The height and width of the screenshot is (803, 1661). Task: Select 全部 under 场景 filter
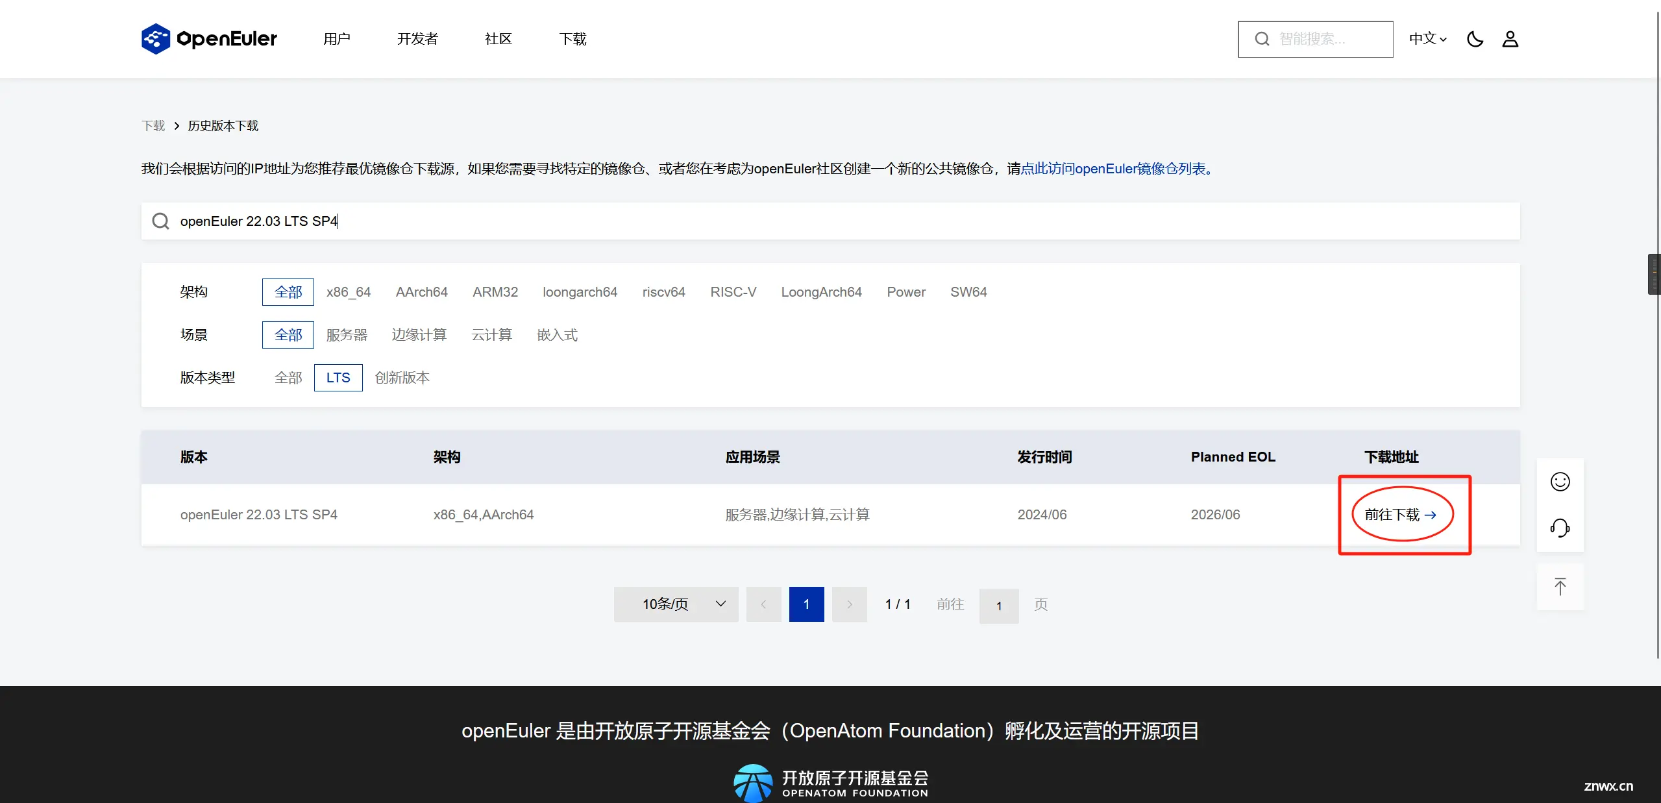tap(288, 335)
